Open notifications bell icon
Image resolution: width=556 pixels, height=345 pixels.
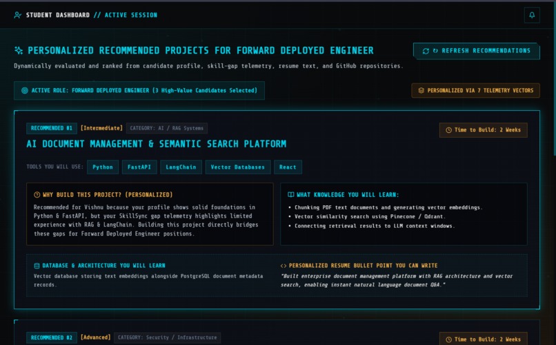[532, 15]
